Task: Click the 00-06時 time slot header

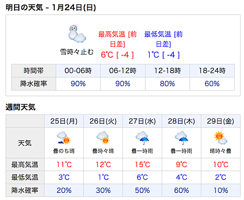Action: click(78, 71)
